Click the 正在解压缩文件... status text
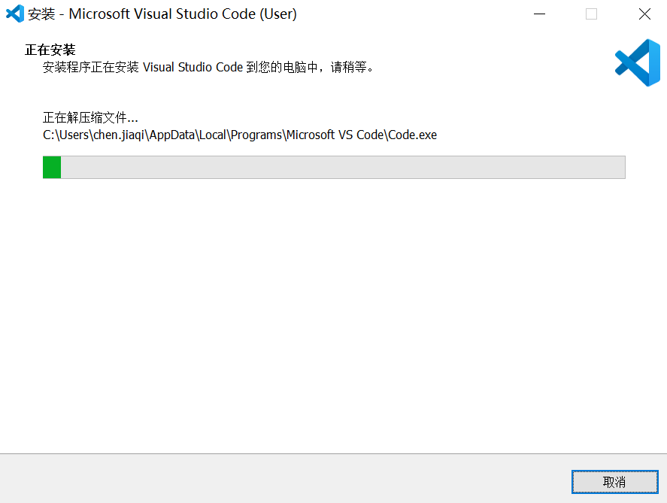667x503 pixels. 90,118
